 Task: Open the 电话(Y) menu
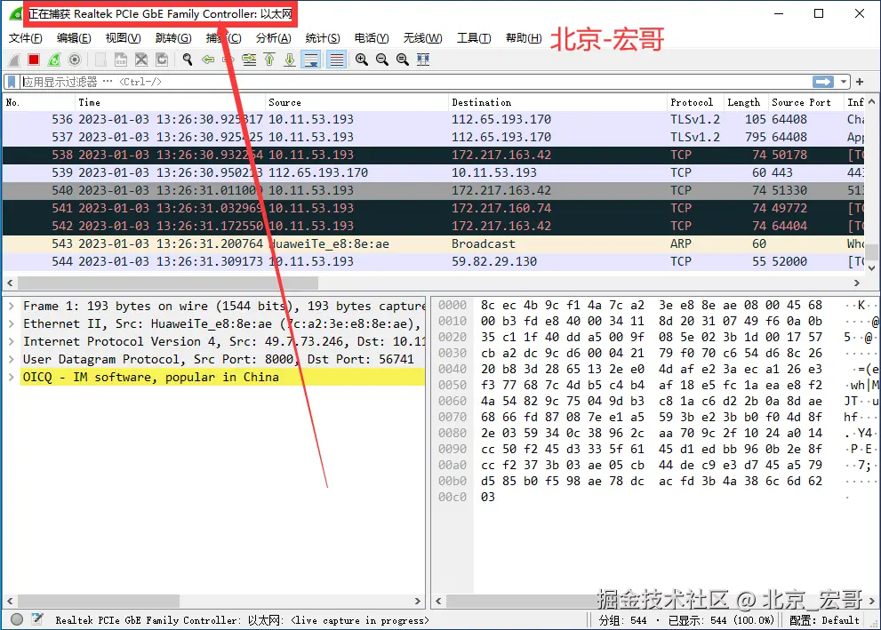click(x=372, y=38)
